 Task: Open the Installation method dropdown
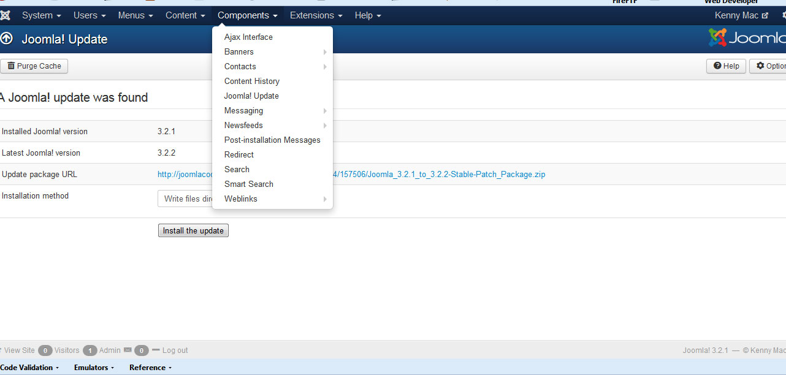click(x=185, y=199)
